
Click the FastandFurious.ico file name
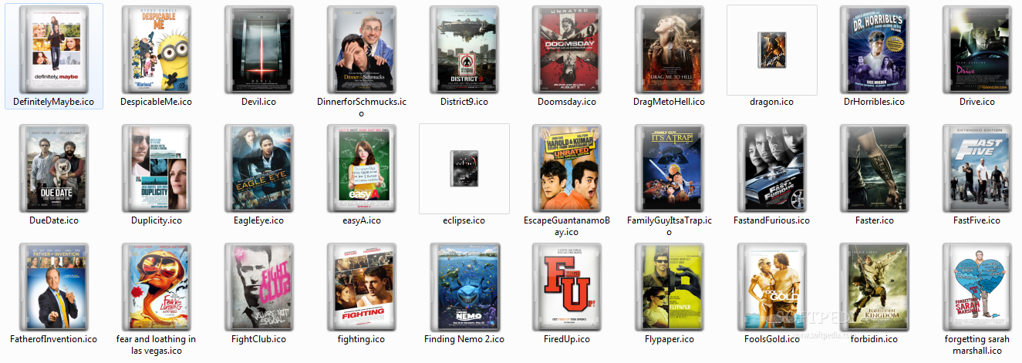click(x=772, y=220)
